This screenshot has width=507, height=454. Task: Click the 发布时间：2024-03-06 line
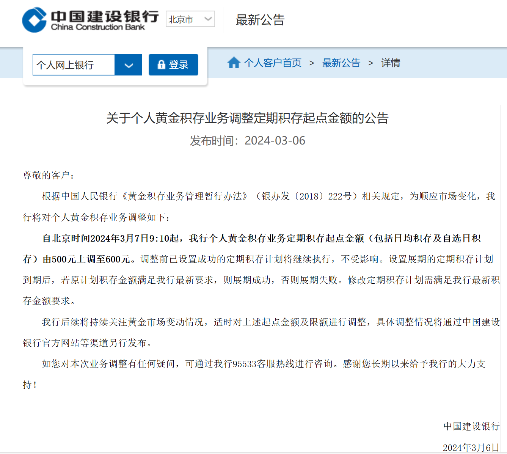(x=248, y=141)
